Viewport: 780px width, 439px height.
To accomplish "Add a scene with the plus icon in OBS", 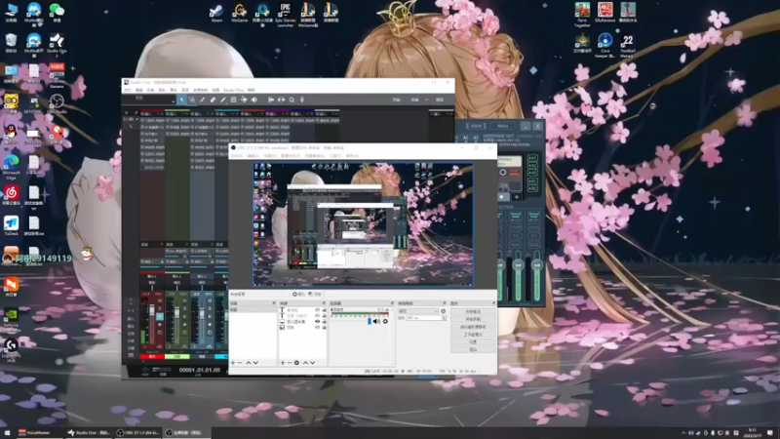I will [233, 363].
